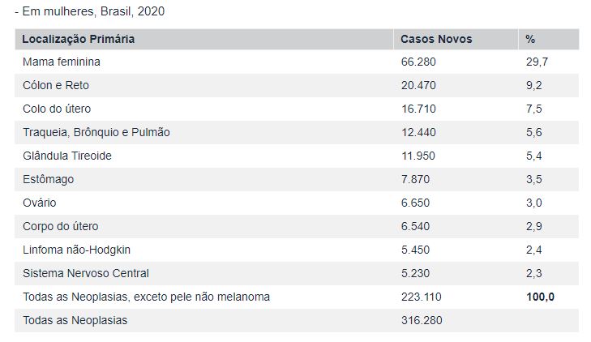This screenshot has width=591, height=342.
Task: Select the Mama feminina row label
Action: tap(62, 62)
